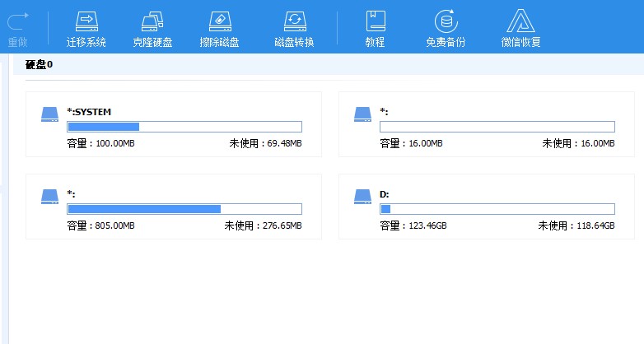Open the Migrate System (迁移系统) tool
The height and width of the screenshot is (344, 644).
85,21
